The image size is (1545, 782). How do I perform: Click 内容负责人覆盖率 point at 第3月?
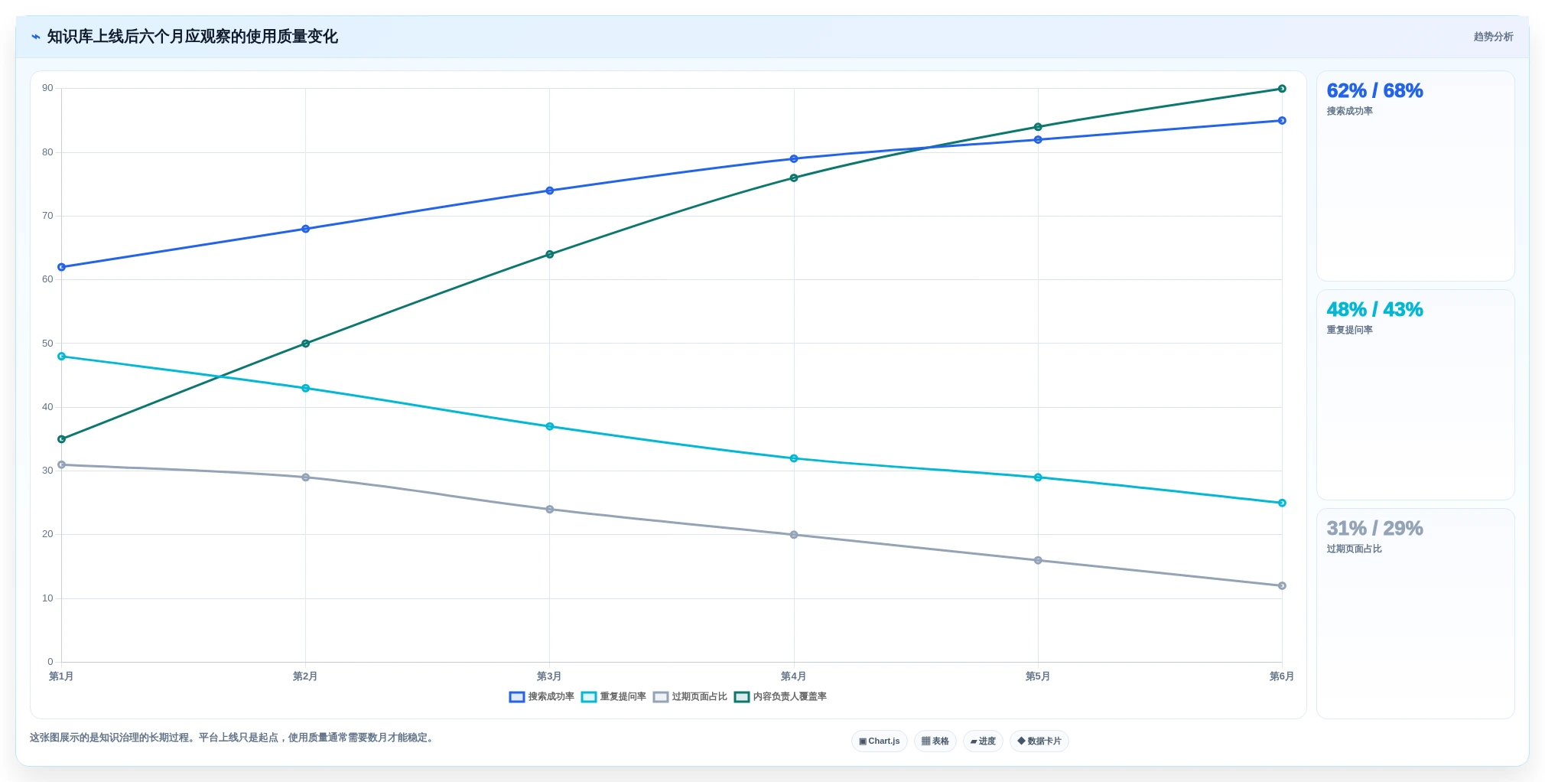pos(549,254)
